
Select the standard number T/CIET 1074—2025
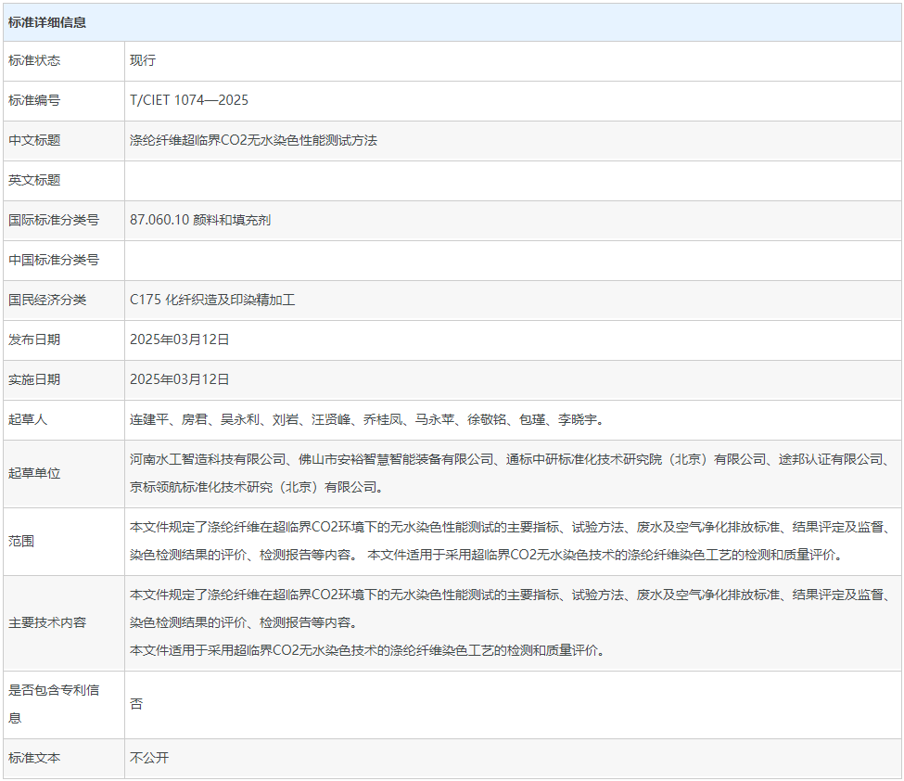click(189, 100)
